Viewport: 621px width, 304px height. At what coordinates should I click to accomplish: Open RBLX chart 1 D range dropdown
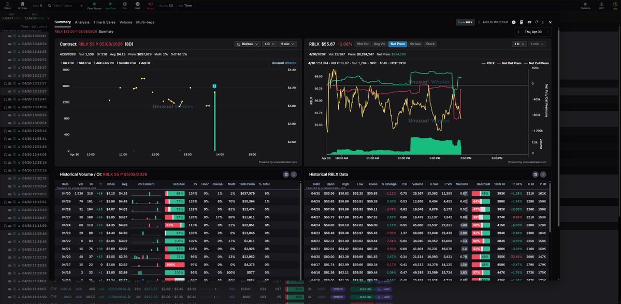coord(519,44)
